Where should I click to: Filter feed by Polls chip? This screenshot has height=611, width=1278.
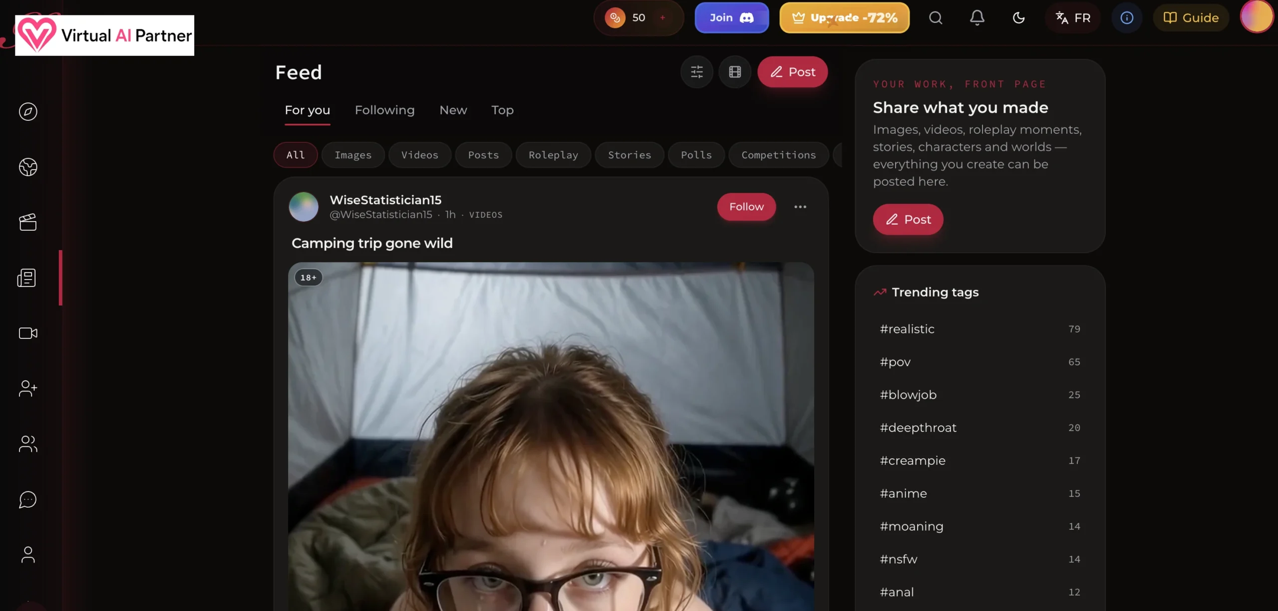click(x=696, y=155)
